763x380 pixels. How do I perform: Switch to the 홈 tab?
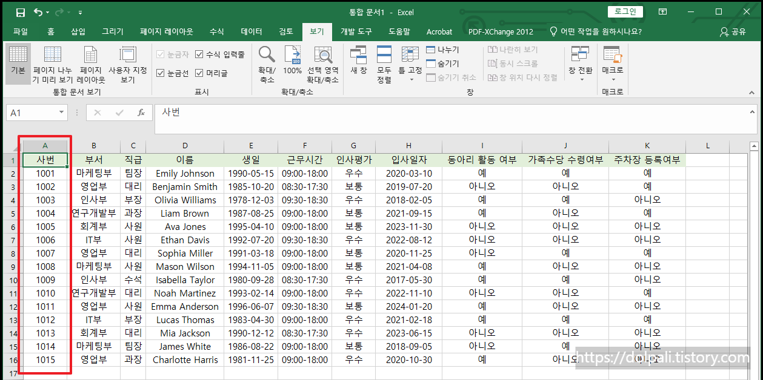tap(51, 31)
